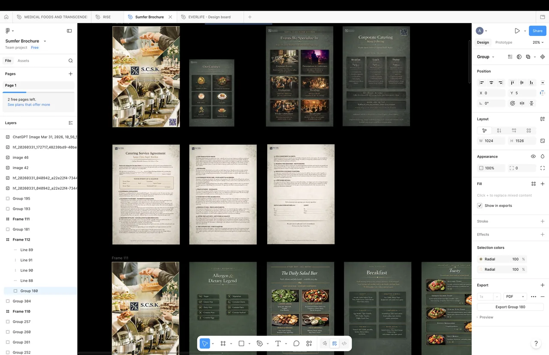Toggle the Show in exports checkbox
This screenshot has width=549, height=355.
(480, 206)
